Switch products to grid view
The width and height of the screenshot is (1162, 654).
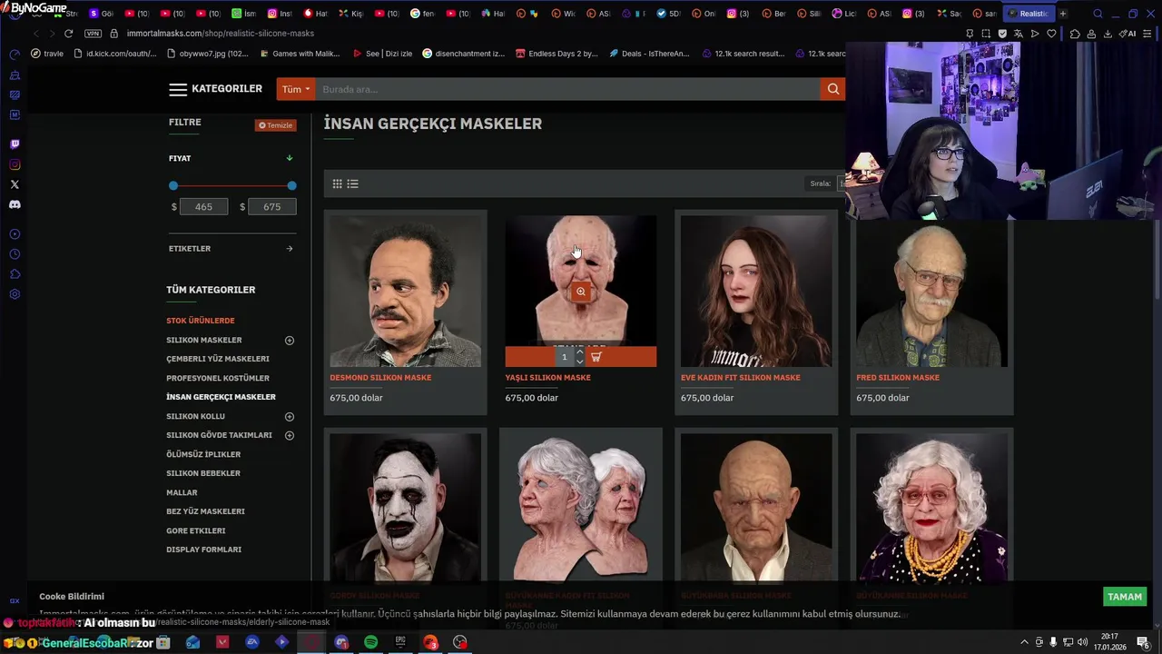point(337,183)
